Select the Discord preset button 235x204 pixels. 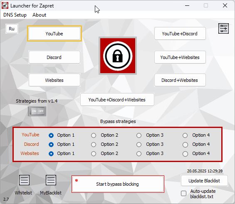click(x=54, y=57)
